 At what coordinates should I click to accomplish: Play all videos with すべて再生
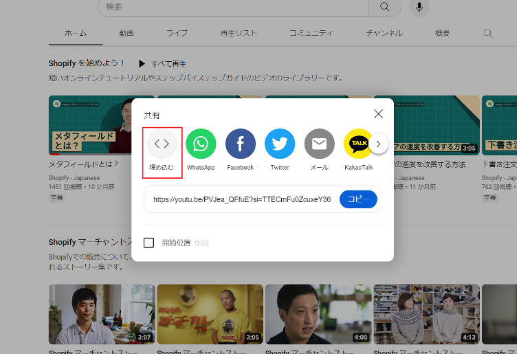(162, 63)
